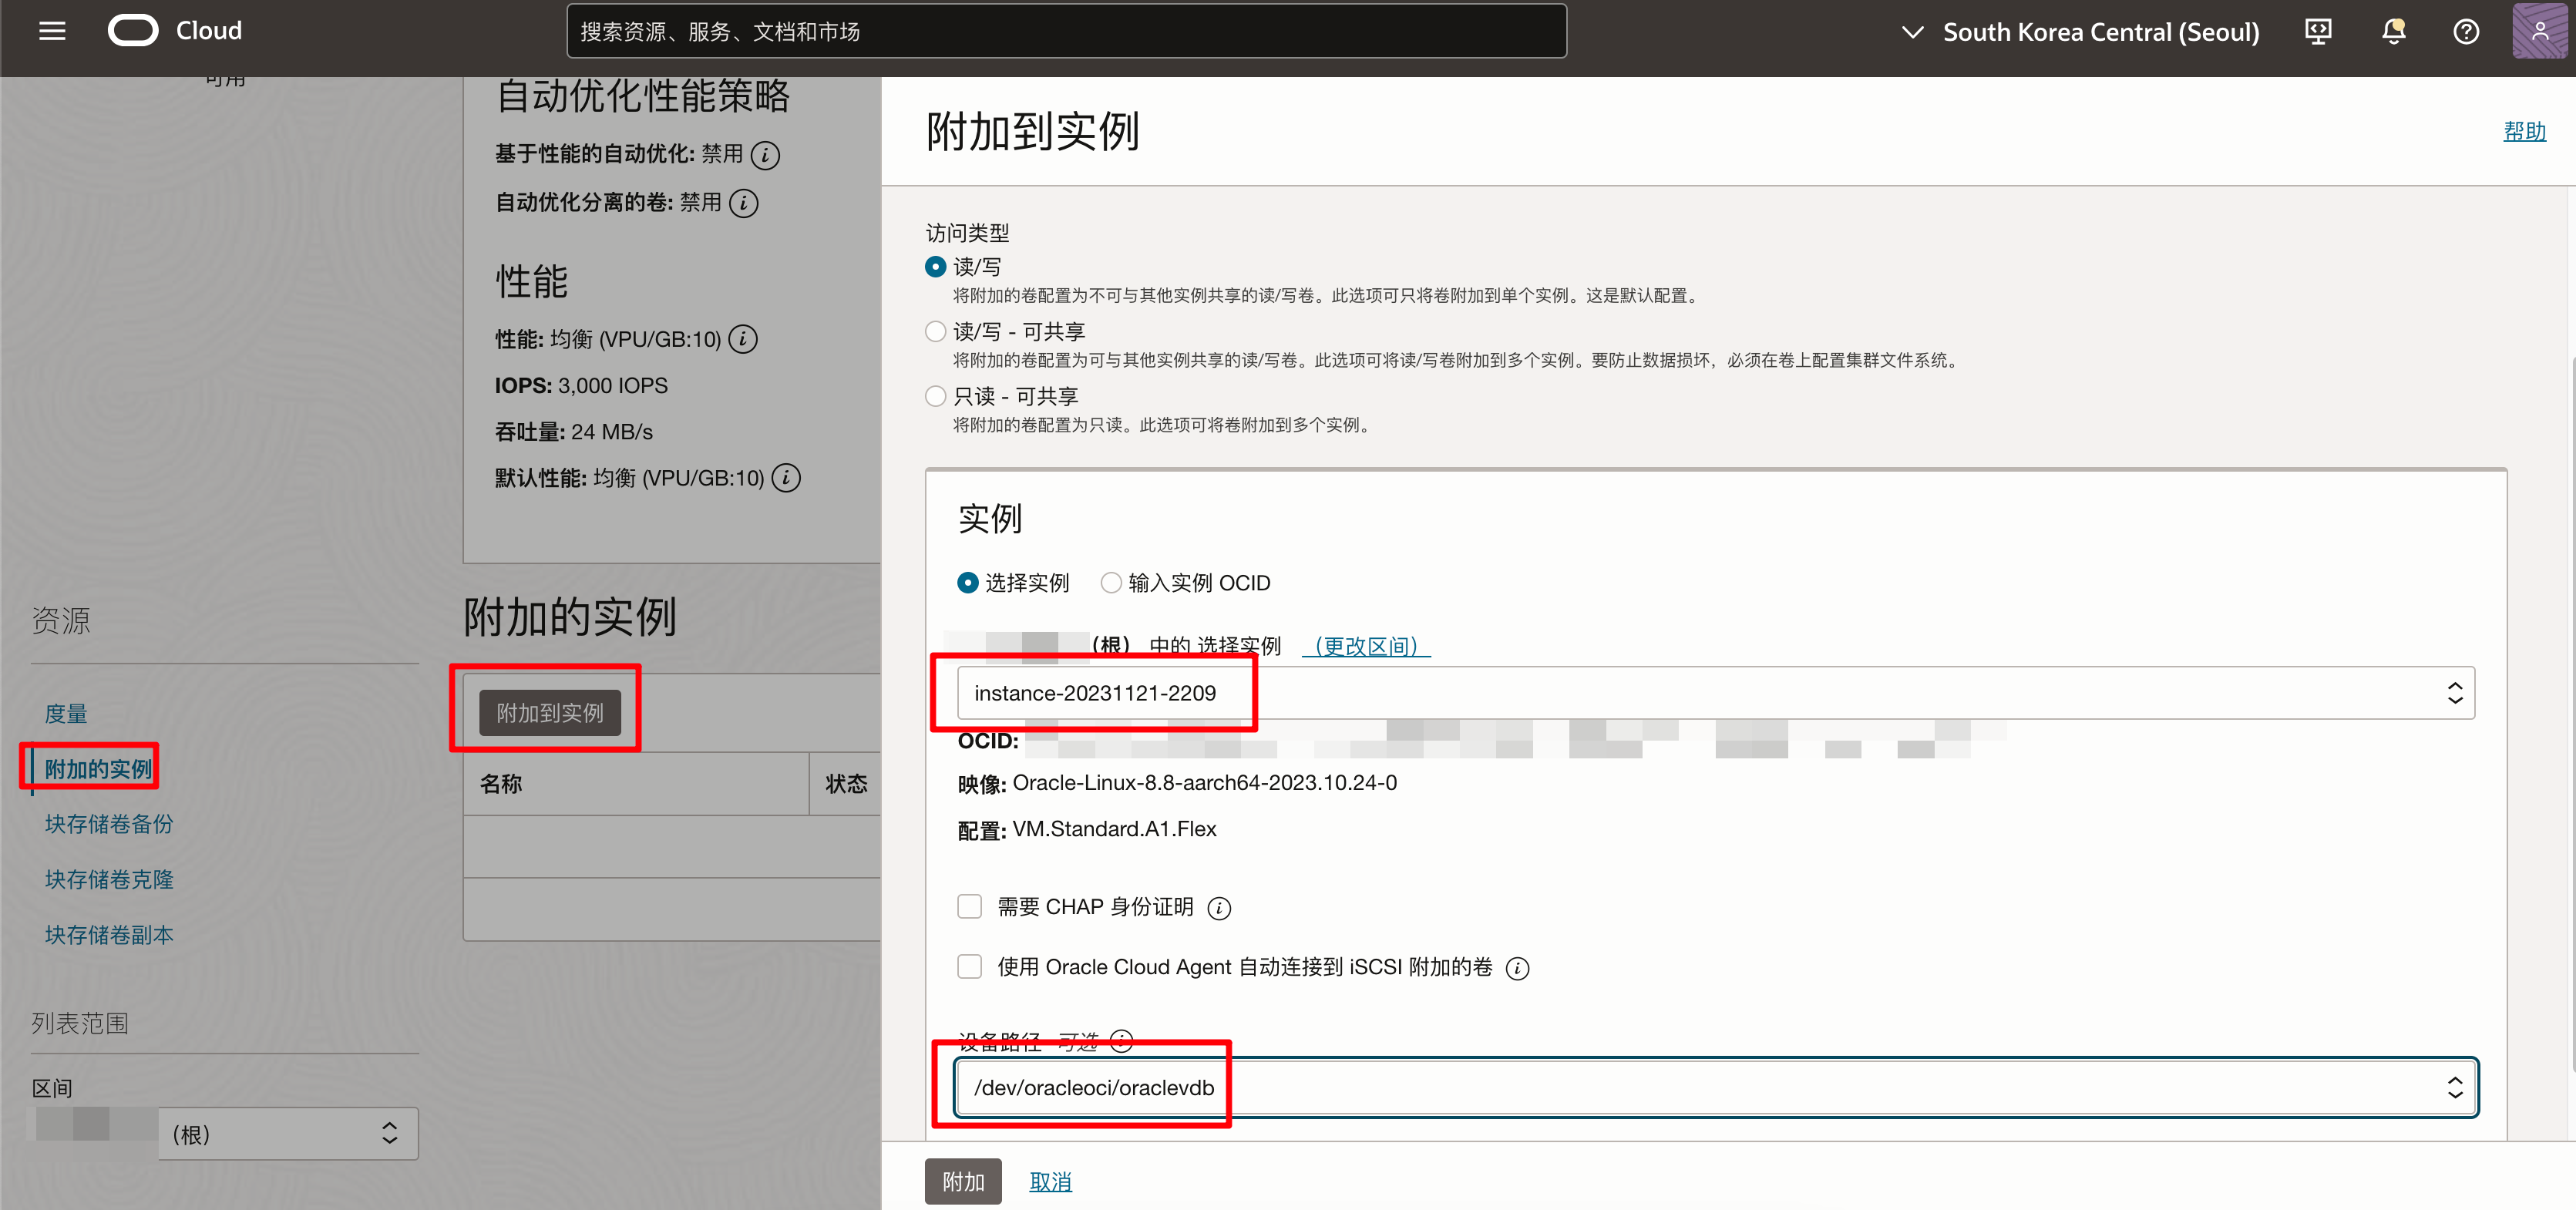2576x1210 pixels.
Task: Open the notifications bell
Action: click(2393, 31)
